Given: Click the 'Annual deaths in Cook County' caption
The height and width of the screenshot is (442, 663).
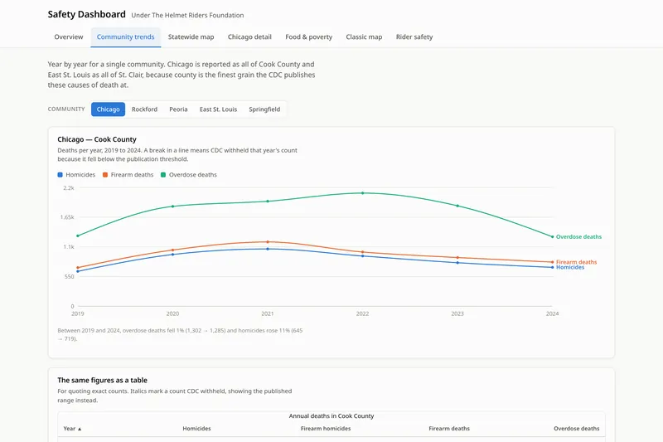Looking at the screenshot, I should point(331,415).
